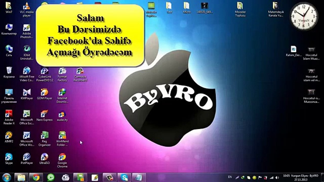Screen dimensions: 324x182
Task: Click the EN language indicator in the tray
Action: (230, 177)
